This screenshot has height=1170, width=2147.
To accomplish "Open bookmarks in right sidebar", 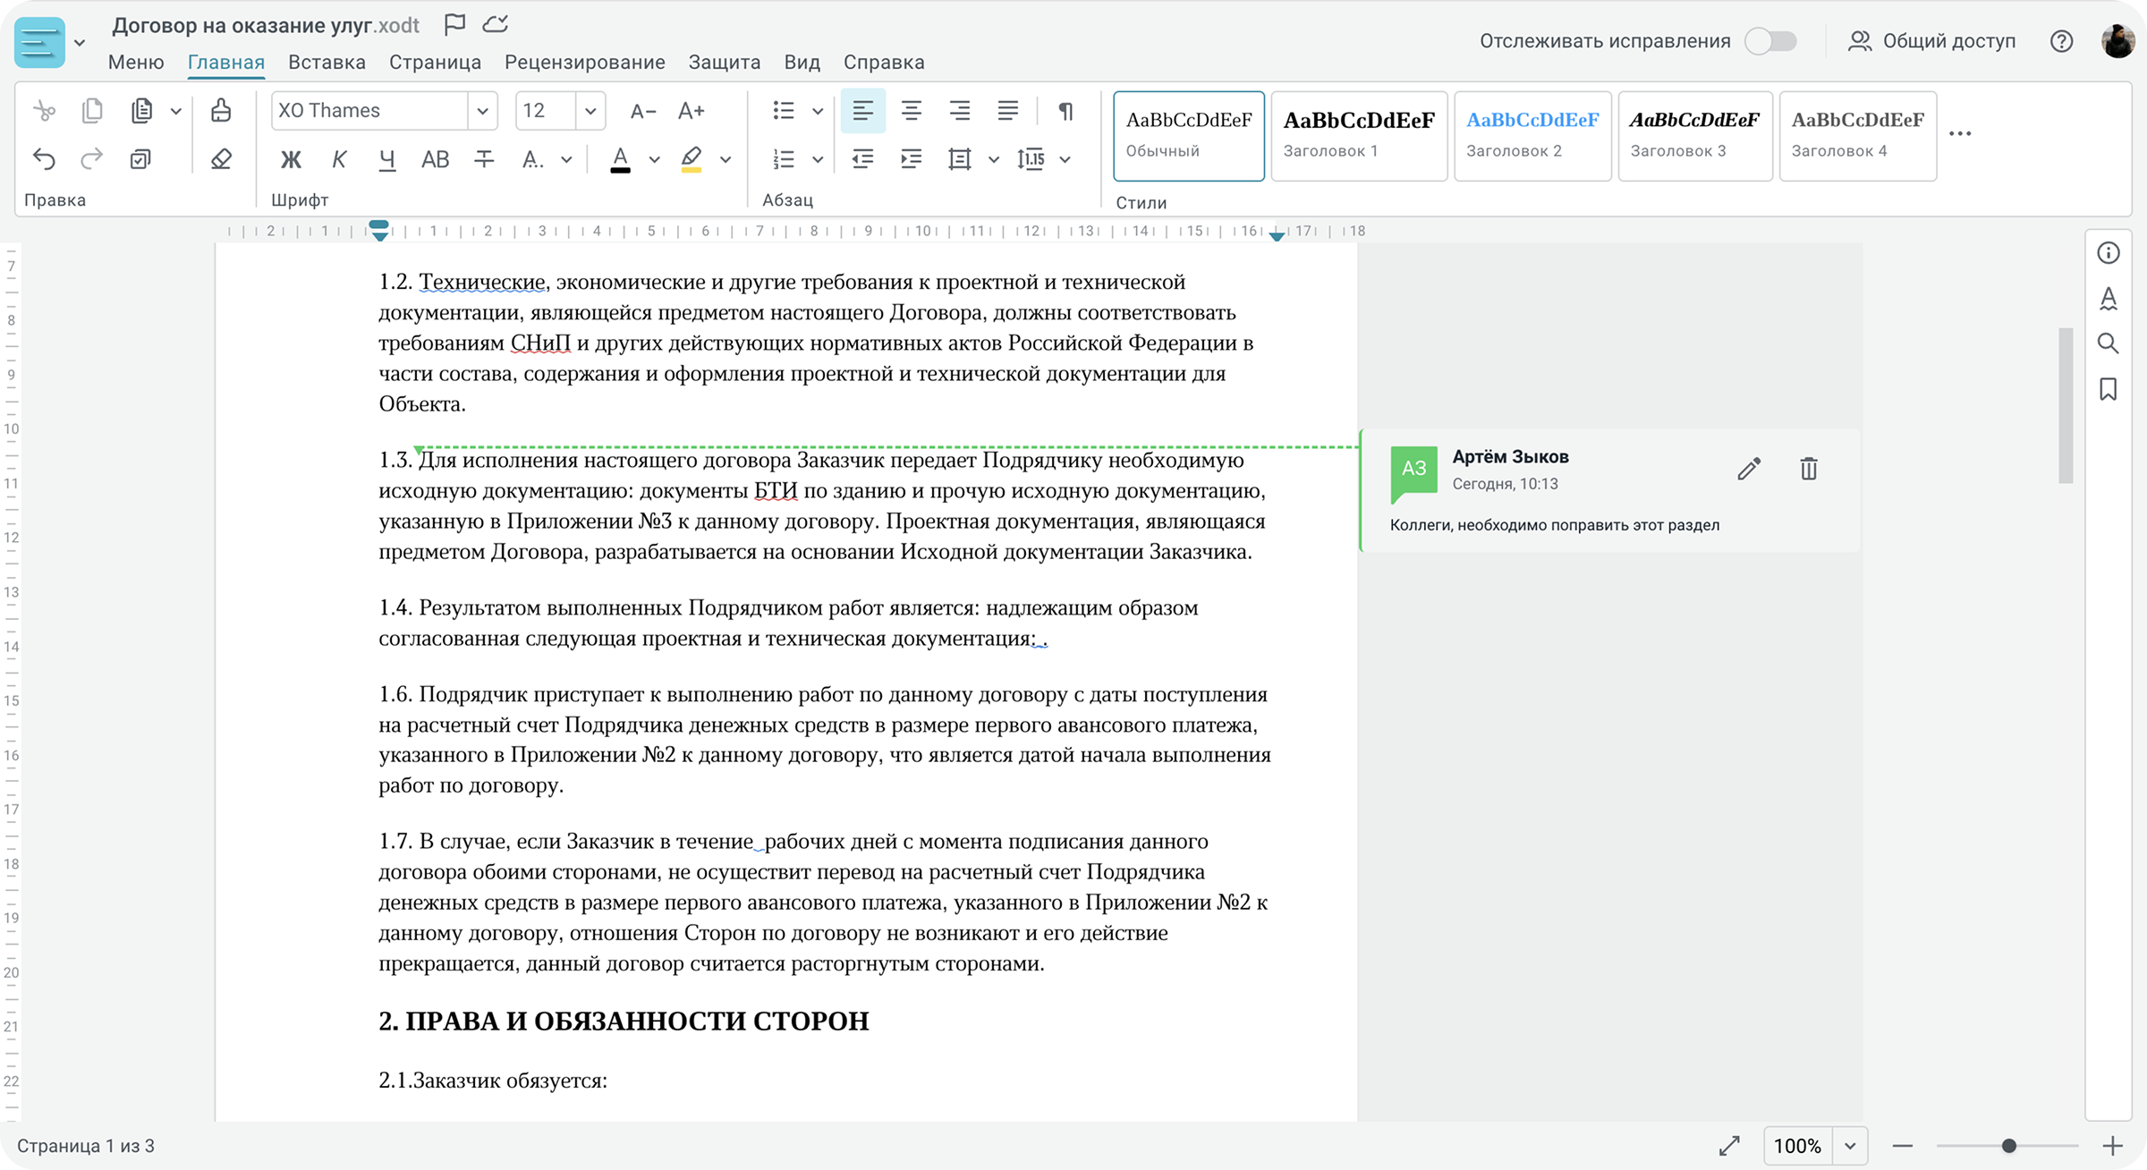I will 2108,389.
